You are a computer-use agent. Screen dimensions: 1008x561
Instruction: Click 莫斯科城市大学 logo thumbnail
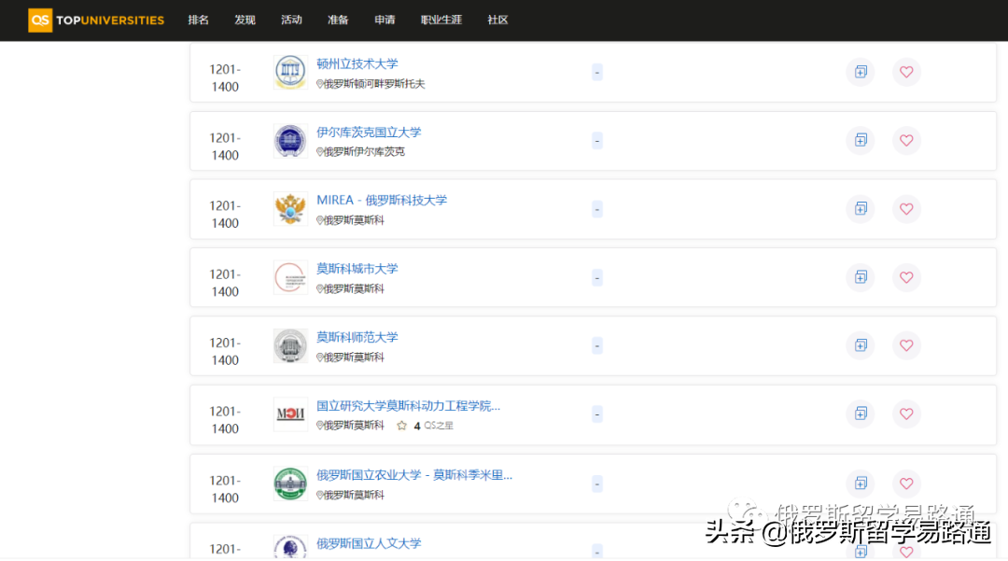290,277
